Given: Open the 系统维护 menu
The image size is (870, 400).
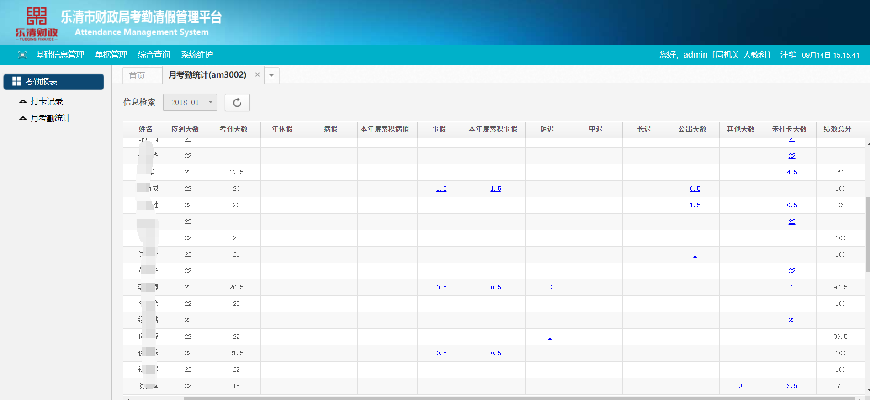Looking at the screenshot, I should coord(197,55).
